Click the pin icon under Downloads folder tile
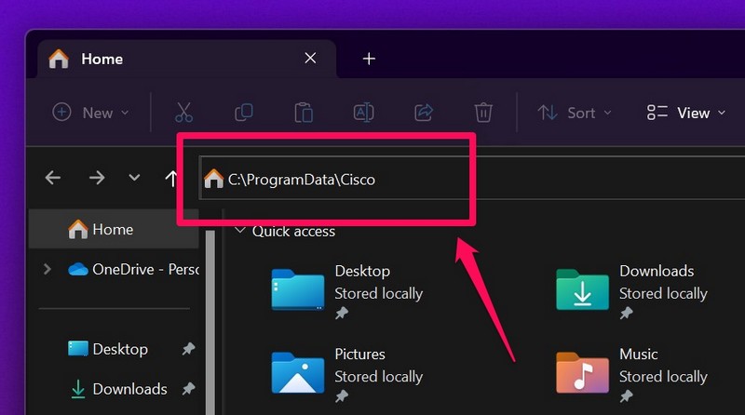This screenshot has width=745, height=415. [626, 313]
